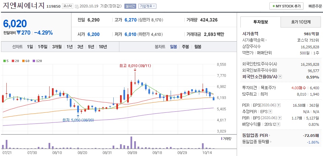
Task: Click the 하한가 4,410 text
Action: tap(150, 34)
